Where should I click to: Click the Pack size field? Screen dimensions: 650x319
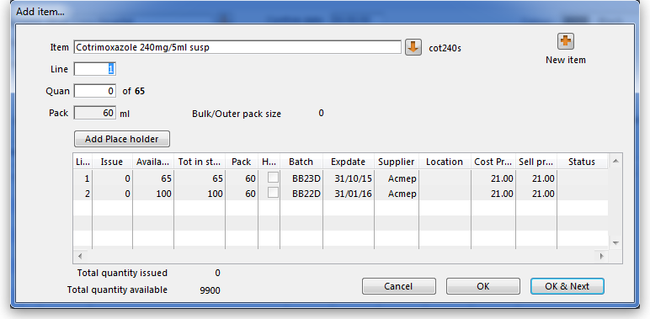point(95,113)
